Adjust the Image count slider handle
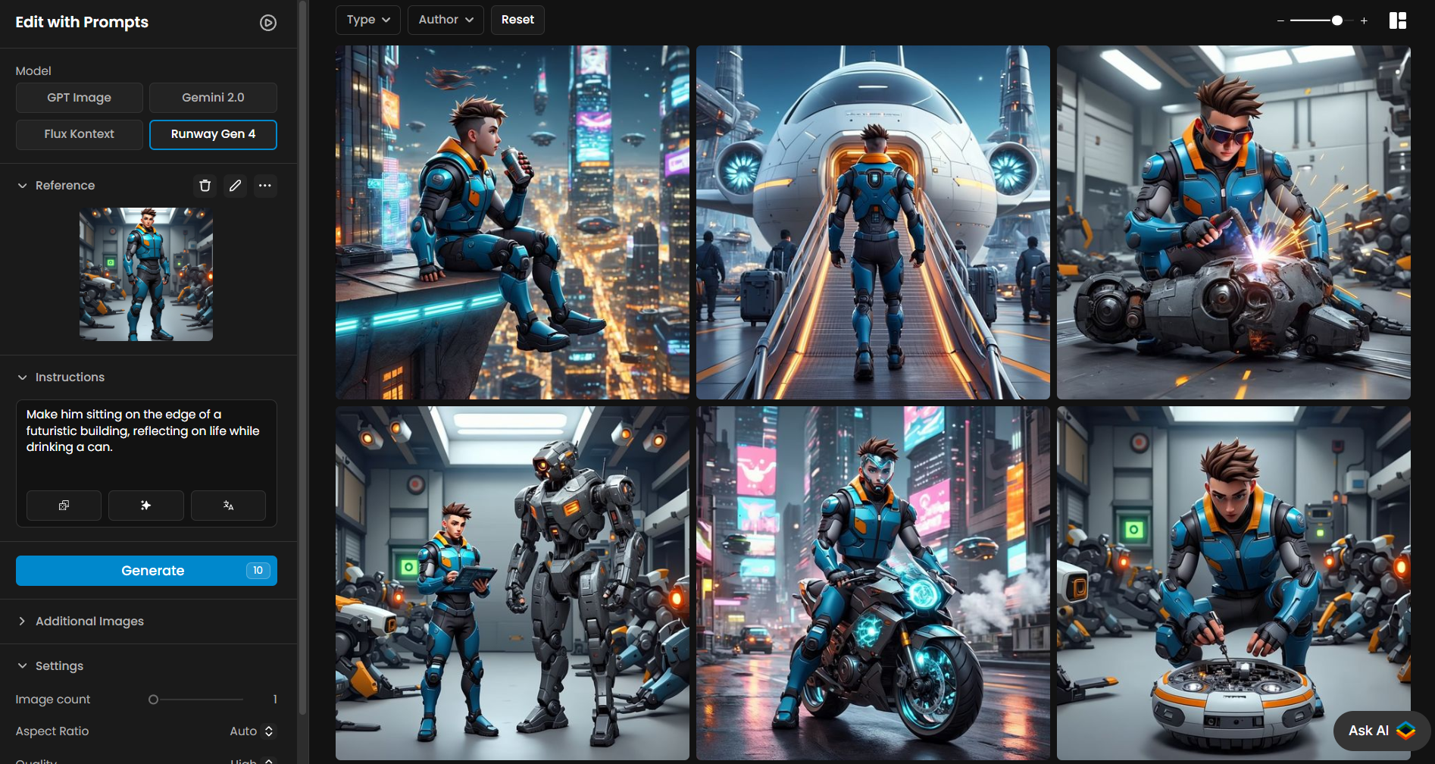This screenshot has height=764, width=1435. tap(154, 700)
